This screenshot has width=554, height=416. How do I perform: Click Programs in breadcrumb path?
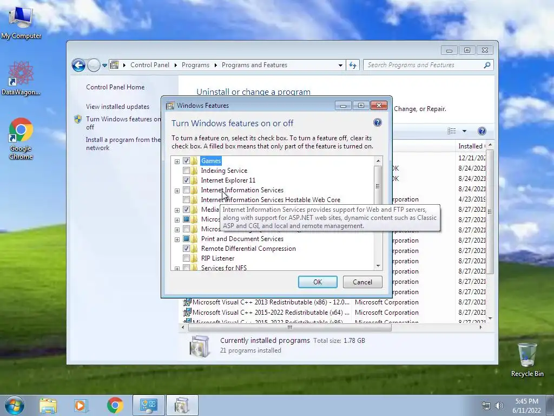(x=195, y=65)
